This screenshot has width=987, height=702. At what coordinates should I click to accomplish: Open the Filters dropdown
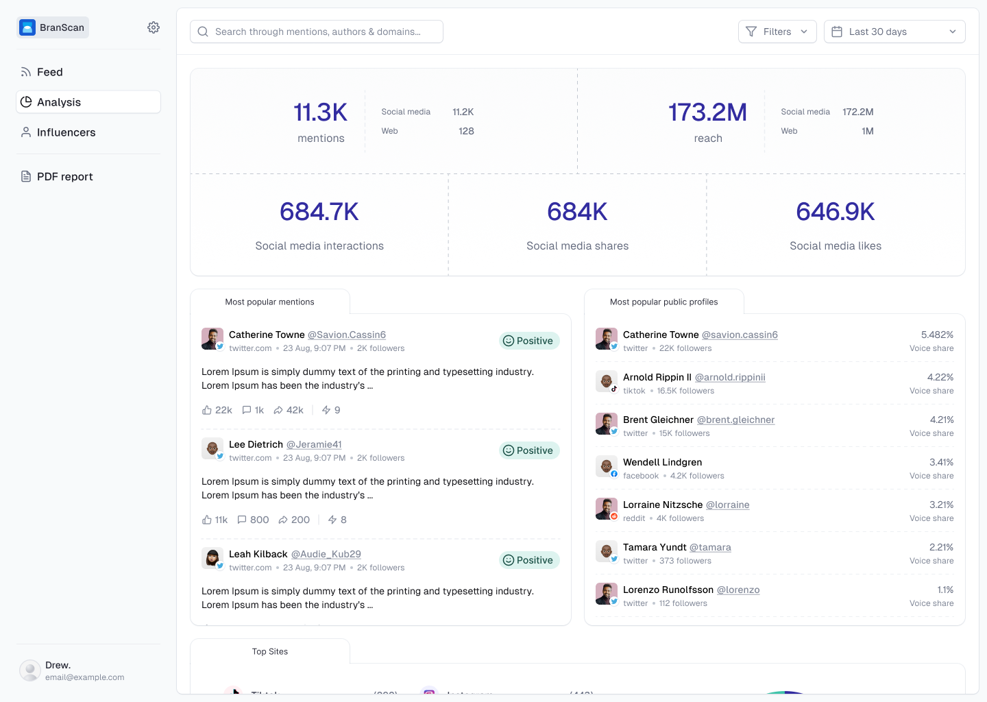click(x=777, y=31)
